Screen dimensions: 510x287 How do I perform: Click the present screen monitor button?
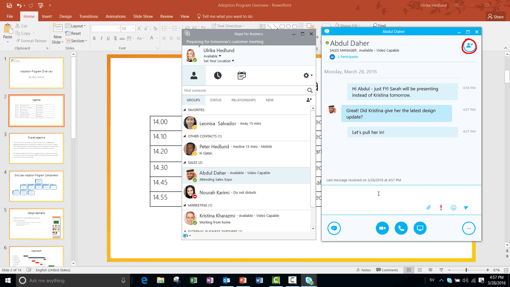(x=420, y=228)
